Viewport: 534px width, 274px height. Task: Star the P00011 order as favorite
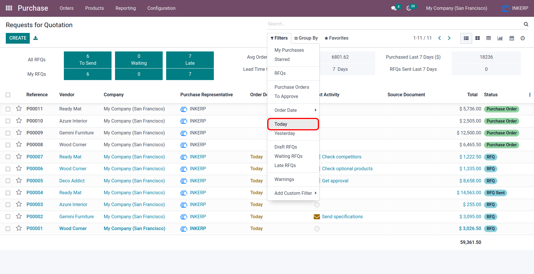(x=19, y=109)
